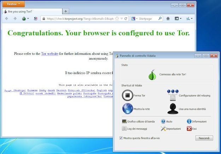
Task: Click the 'Ferma Tor' stop icon in Vidalia
Action: (127, 95)
